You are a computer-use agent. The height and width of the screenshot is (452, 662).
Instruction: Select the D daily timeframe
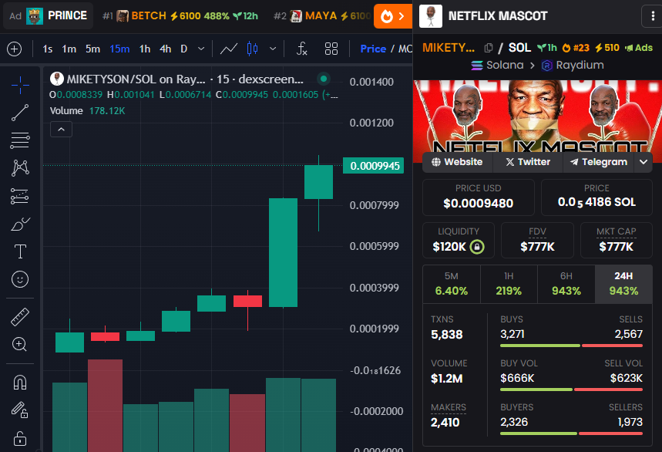183,49
